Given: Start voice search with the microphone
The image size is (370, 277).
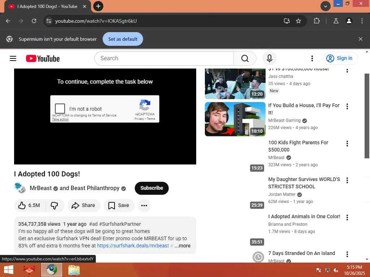Looking at the screenshot, I should [x=270, y=58].
